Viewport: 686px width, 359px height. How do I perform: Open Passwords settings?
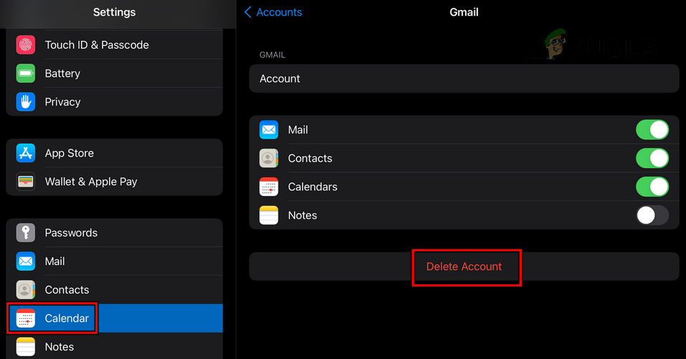(x=114, y=233)
